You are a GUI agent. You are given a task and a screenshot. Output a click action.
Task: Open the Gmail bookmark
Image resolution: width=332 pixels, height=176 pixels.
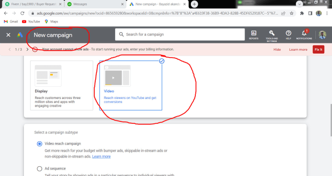click(11, 21)
